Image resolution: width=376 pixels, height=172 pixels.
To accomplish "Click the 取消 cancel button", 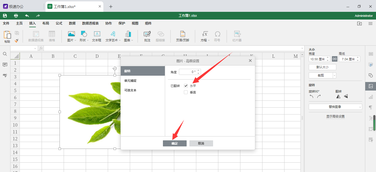I will (201, 143).
